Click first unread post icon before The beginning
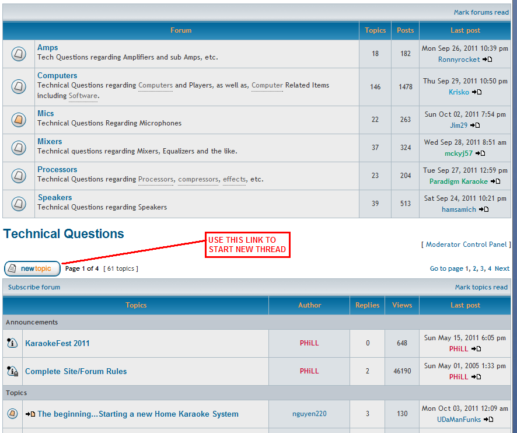The width and height of the screenshot is (517, 433). (30, 414)
